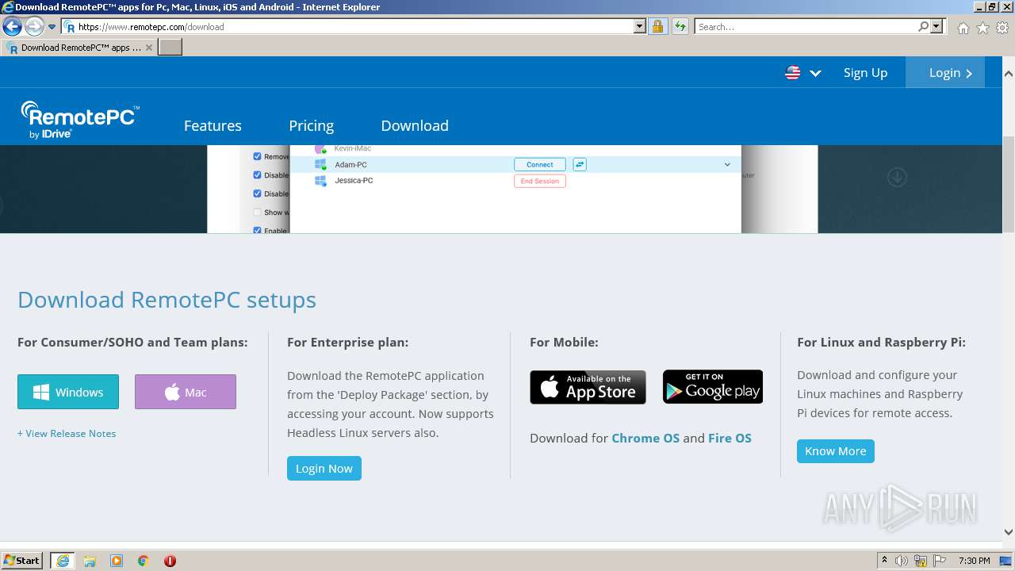The width and height of the screenshot is (1015, 571).
Task: Click the Action Center flag icon
Action: click(940, 561)
